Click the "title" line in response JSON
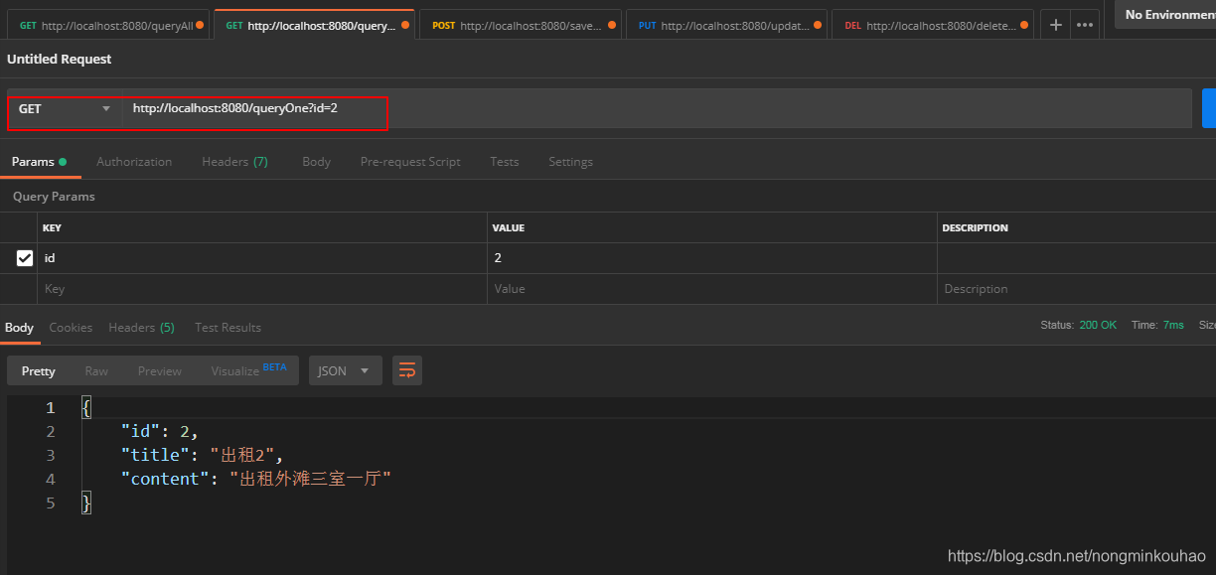1216x575 pixels. tap(203, 455)
